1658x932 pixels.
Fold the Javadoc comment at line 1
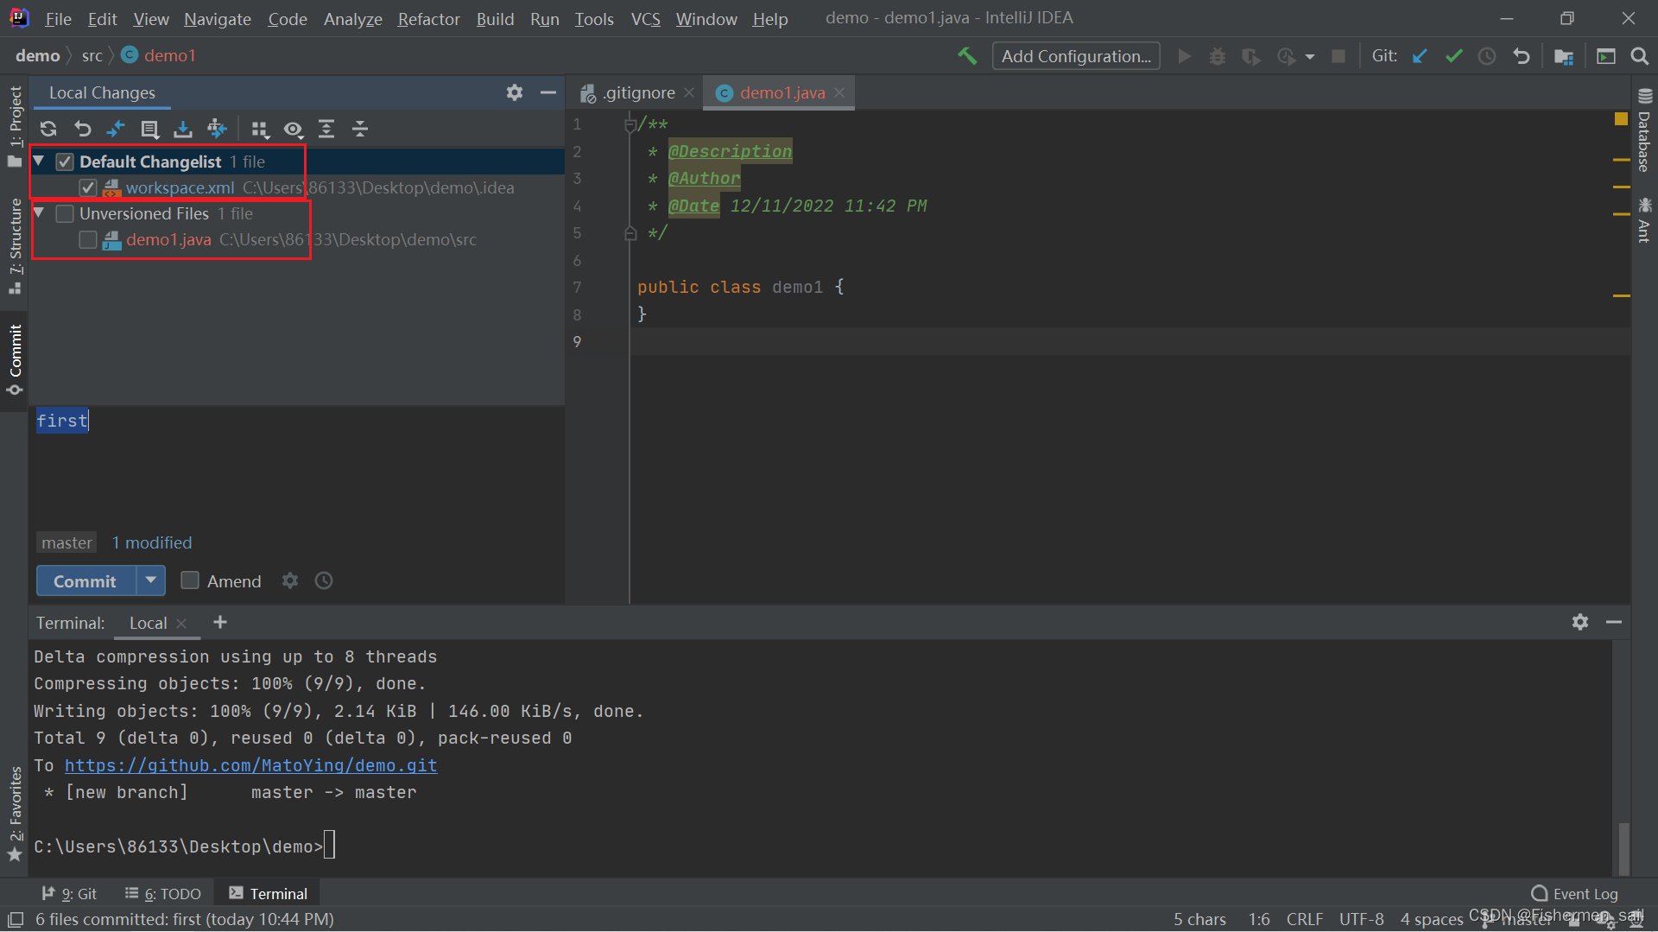click(x=630, y=125)
